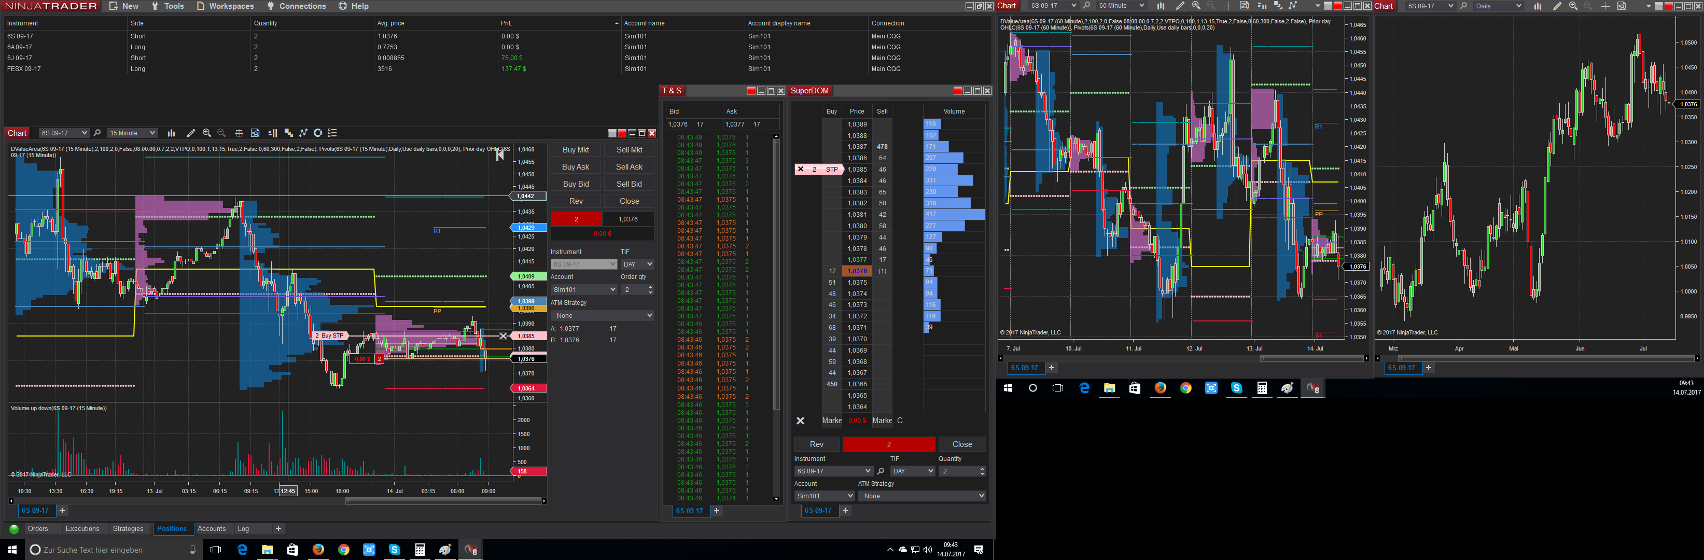Screen dimensions: 1704x560
Task: Open indicators icon in 60 Minute chart toolbar
Action: 1278,6
